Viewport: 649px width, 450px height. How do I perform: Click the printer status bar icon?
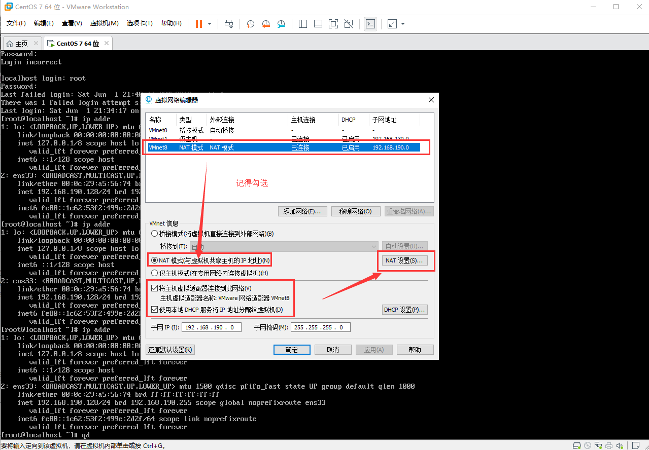(x=609, y=446)
